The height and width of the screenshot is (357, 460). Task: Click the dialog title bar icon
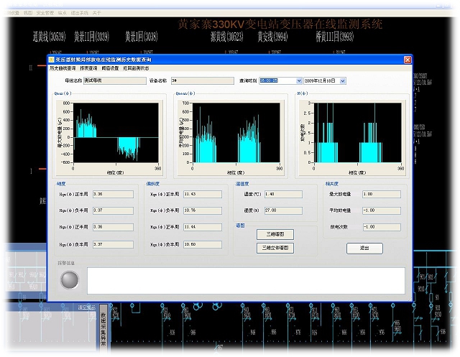pyautogui.click(x=51, y=60)
